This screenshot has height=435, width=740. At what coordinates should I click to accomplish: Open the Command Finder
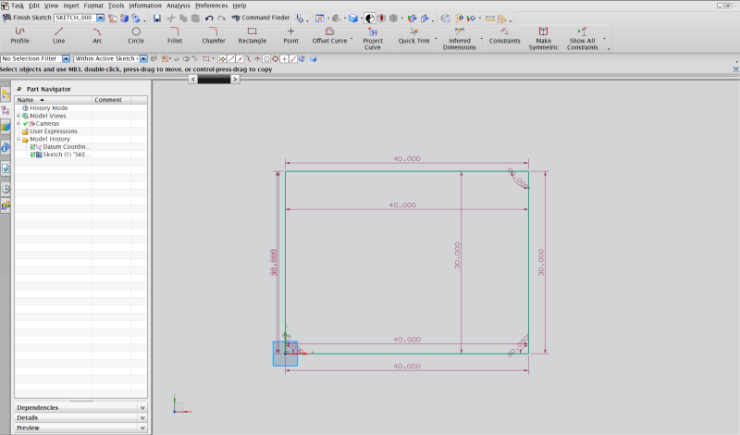pos(261,18)
